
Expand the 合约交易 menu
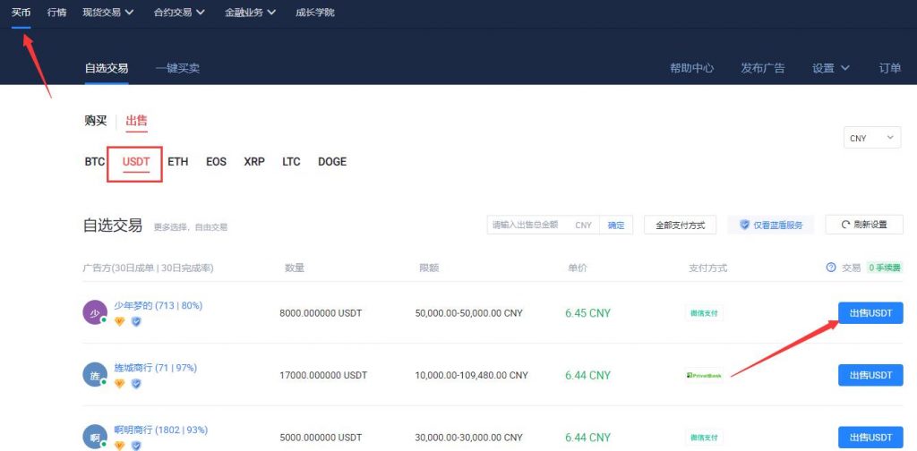[x=179, y=13]
